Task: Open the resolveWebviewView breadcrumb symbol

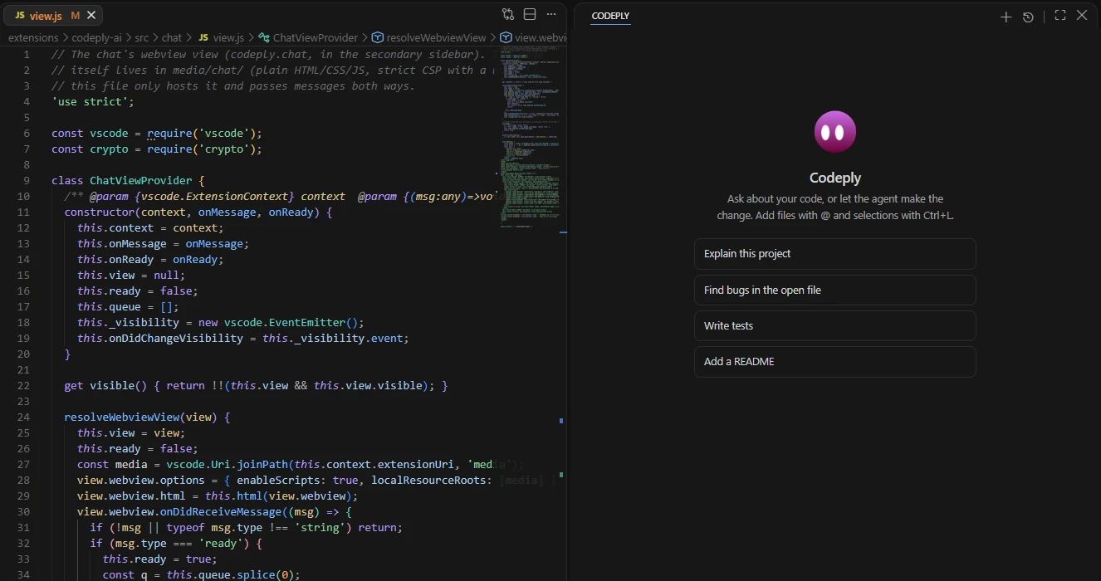Action: pyautogui.click(x=436, y=37)
